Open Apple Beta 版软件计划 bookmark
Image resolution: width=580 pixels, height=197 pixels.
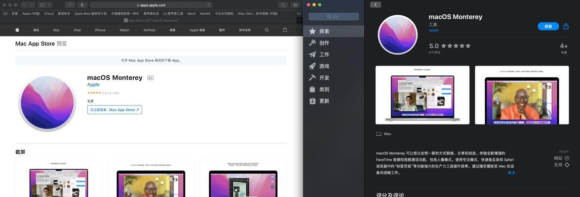tap(91, 14)
